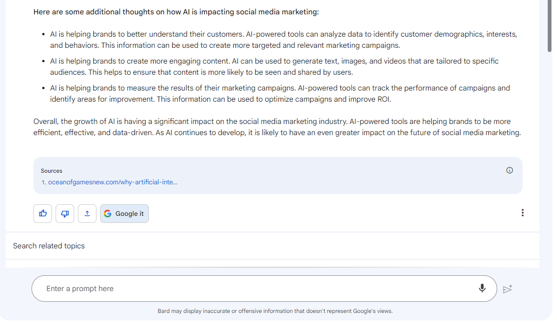This screenshot has width=557, height=325.
Task: Click the thumbs up good response icon
Action: (43, 214)
